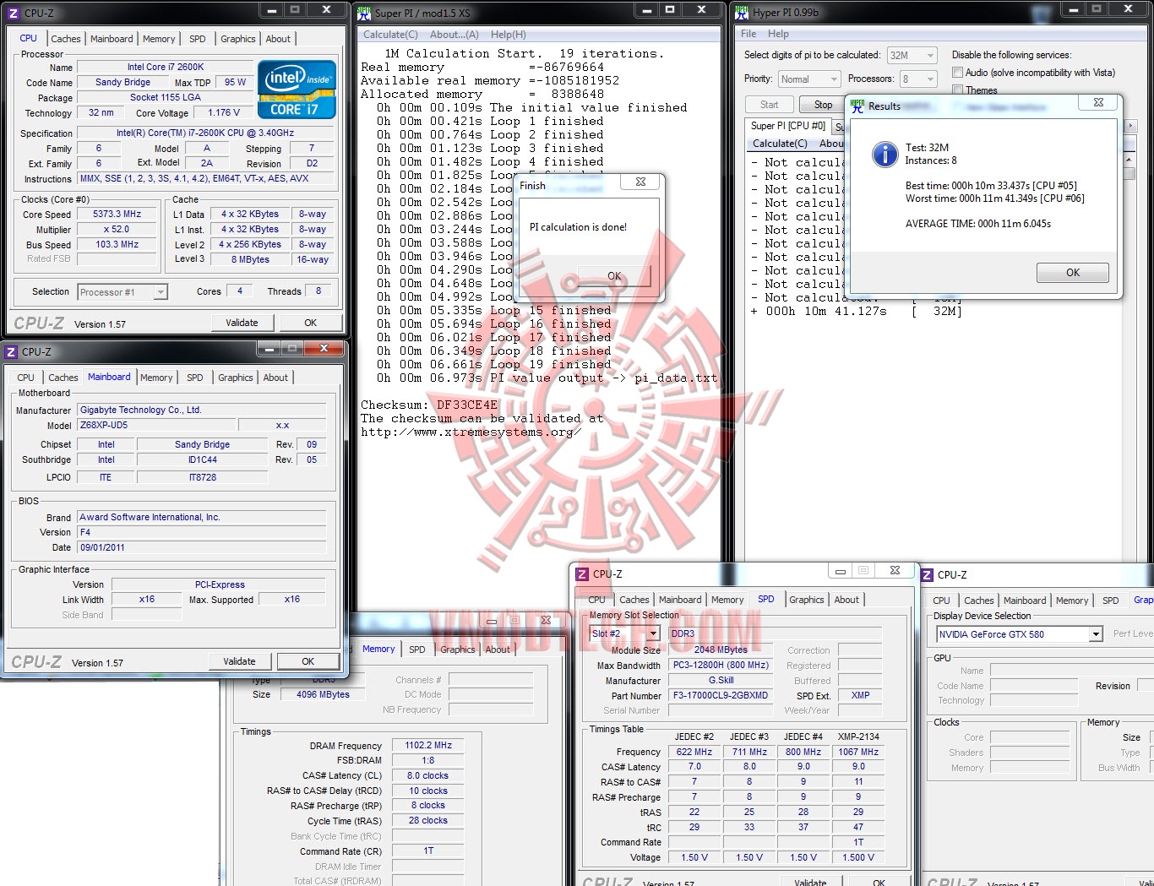Open the Calculate(C) menu in Super PI mod1.5 XS
1154x886 pixels.
pos(390,35)
